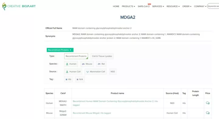This screenshot has width=219, height=119.
Task: Click the Price column header
Action: (208, 93)
